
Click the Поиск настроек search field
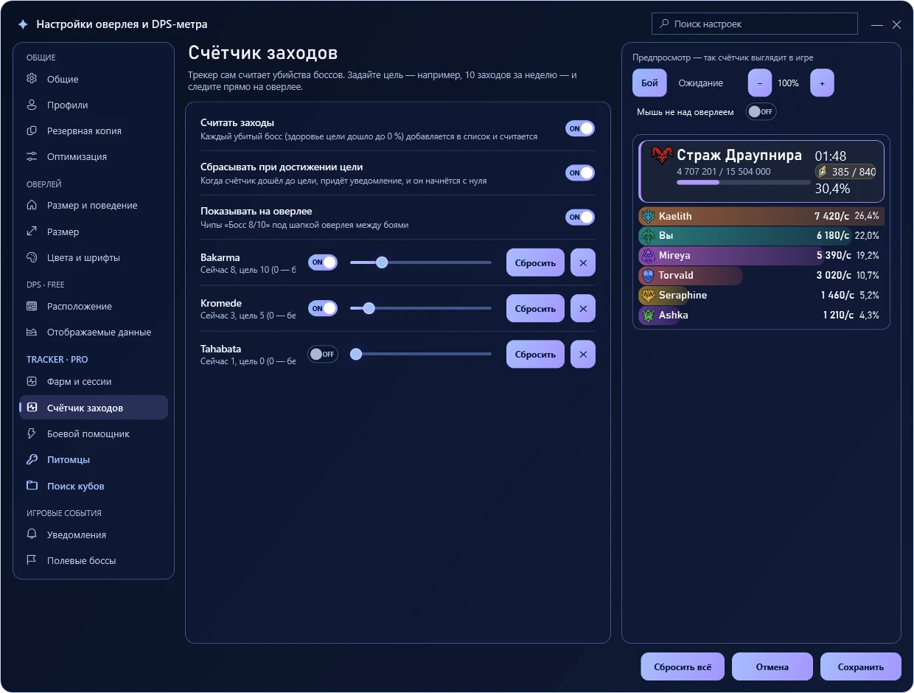pyautogui.click(x=755, y=24)
